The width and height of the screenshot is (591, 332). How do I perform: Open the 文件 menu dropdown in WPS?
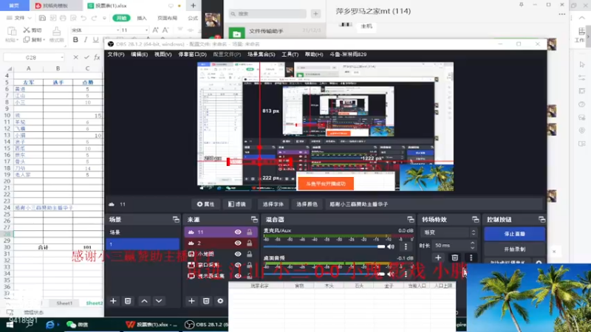pos(20,18)
